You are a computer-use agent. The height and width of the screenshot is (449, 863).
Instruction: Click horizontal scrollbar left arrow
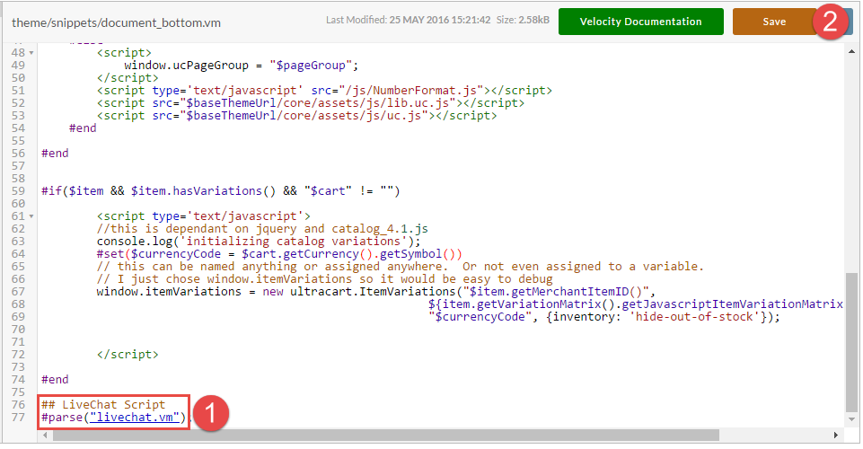tap(45, 436)
